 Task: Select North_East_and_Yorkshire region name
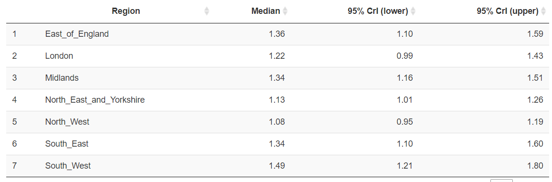point(95,100)
